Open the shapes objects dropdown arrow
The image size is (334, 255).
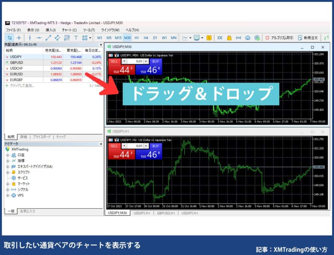tap(90, 38)
